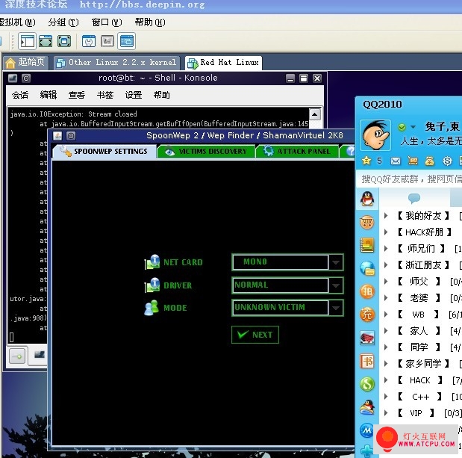Click the QQ Zone star icon

tap(366, 161)
